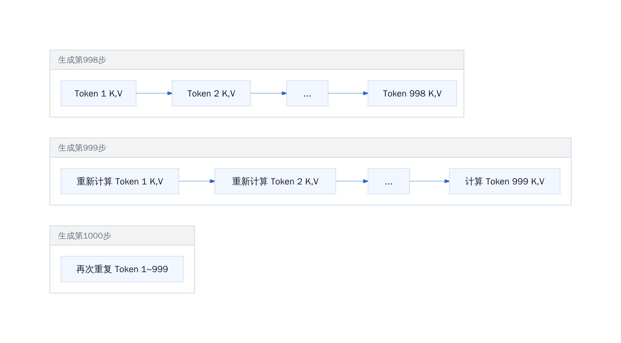This screenshot has width=621, height=343.
Task: Click the 生成第999步 group header
Action: click(310, 148)
